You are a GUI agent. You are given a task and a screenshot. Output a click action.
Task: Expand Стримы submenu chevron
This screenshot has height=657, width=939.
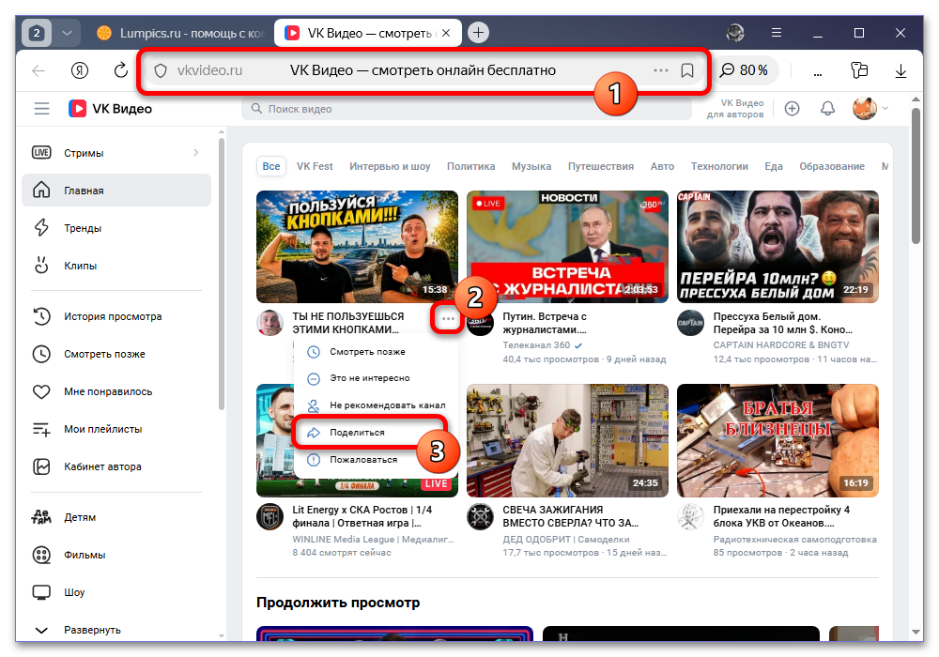(196, 153)
